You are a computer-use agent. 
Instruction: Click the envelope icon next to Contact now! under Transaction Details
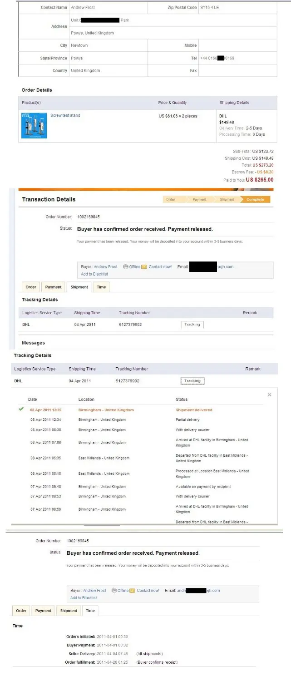click(x=144, y=267)
